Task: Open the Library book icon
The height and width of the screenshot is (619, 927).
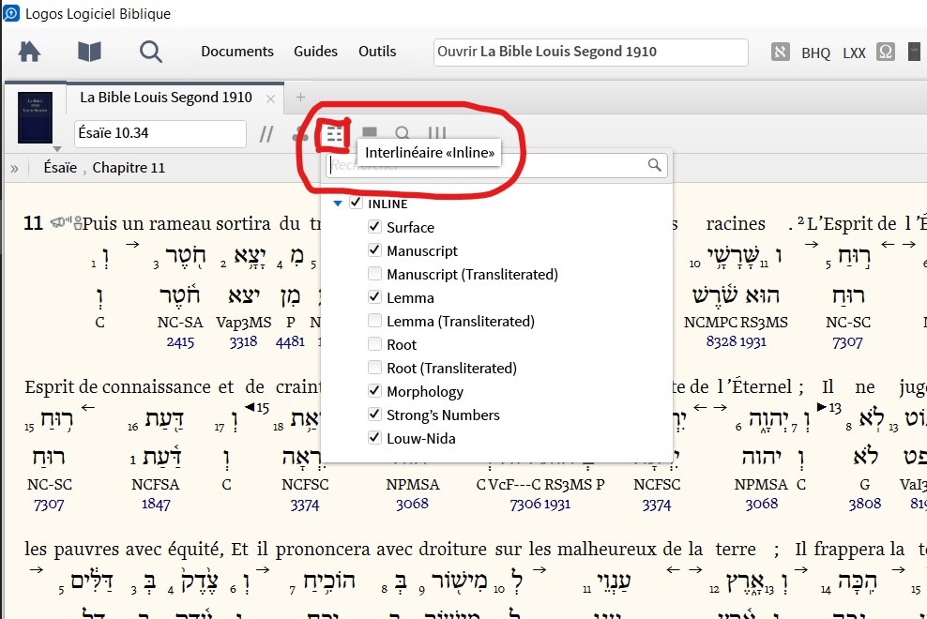Action: tap(89, 52)
